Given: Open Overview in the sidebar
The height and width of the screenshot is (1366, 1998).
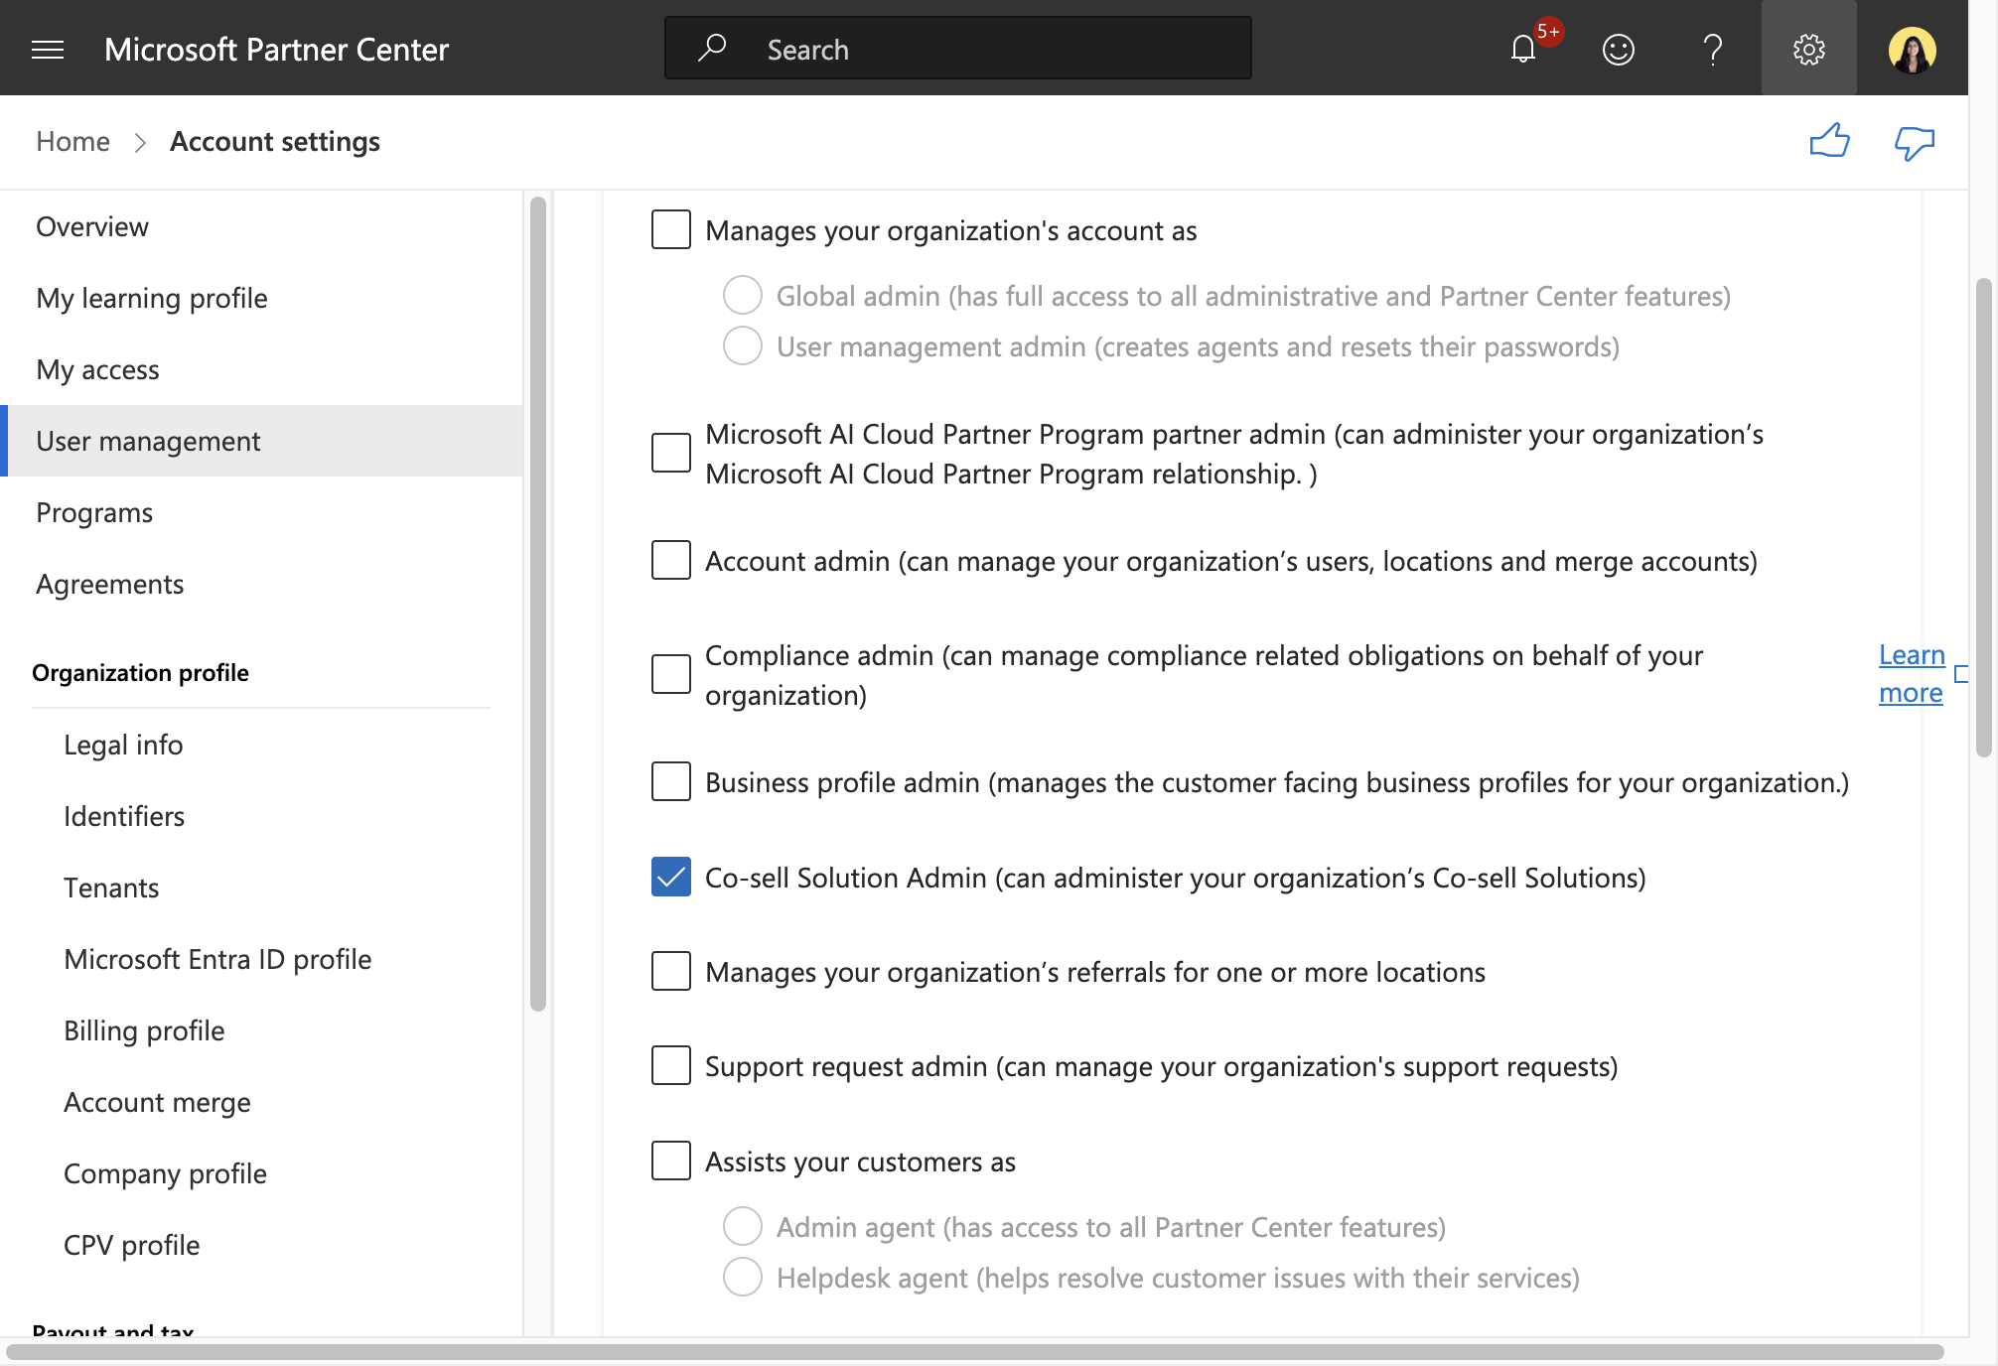Looking at the screenshot, I should (x=261, y=226).
